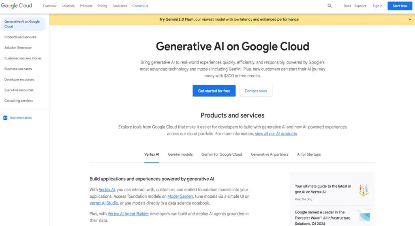The width and height of the screenshot is (415, 226).
Task: Open the Documentation sidebar link
Action: point(21,118)
